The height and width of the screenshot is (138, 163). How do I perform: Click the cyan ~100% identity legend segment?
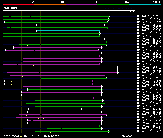[x=145, y=5]
